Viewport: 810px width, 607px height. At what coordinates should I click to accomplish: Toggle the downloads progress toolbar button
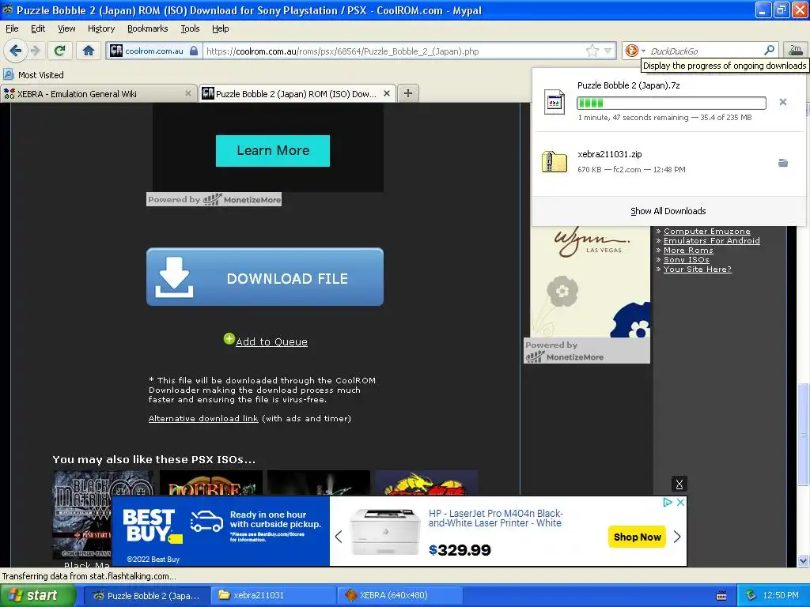(796, 50)
